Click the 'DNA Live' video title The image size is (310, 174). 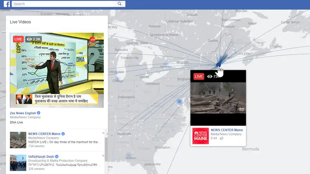[x=16, y=122]
